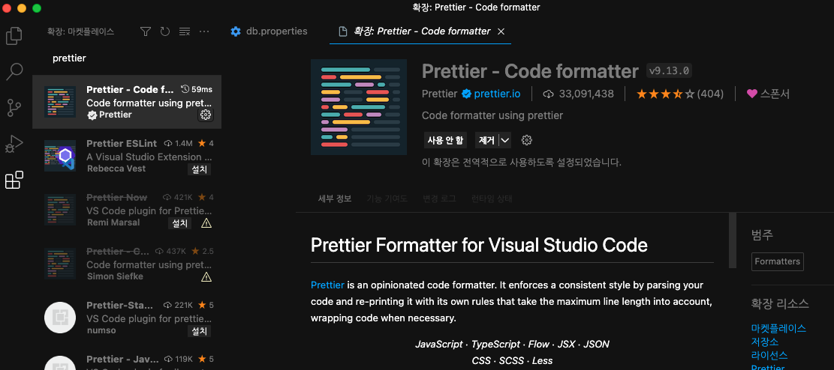The height and width of the screenshot is (370, 834).
Task: Open the 기능 기여도 tab
Action: click(387, 199)
